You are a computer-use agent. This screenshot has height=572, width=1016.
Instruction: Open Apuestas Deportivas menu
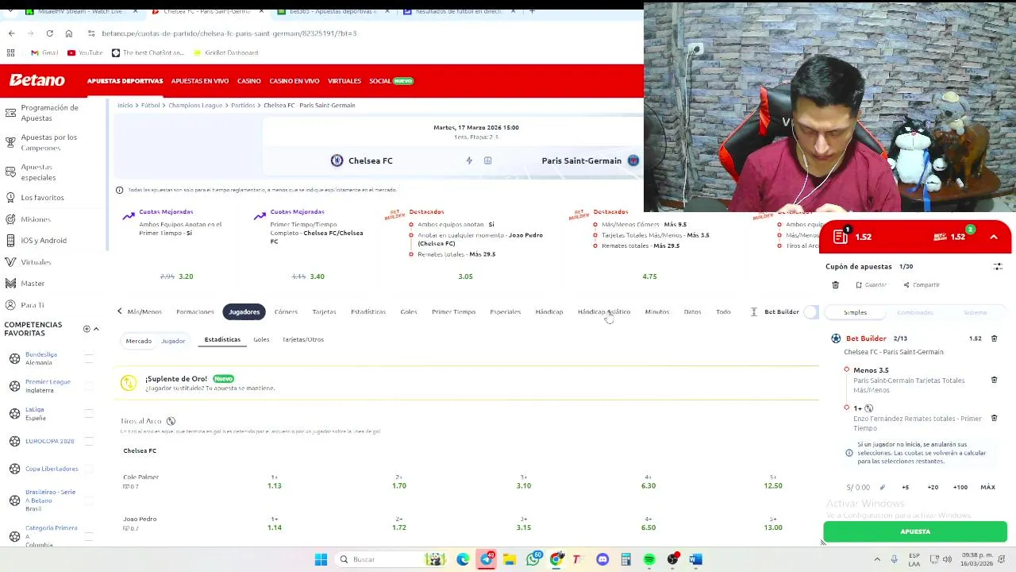(x=125, y=81)
